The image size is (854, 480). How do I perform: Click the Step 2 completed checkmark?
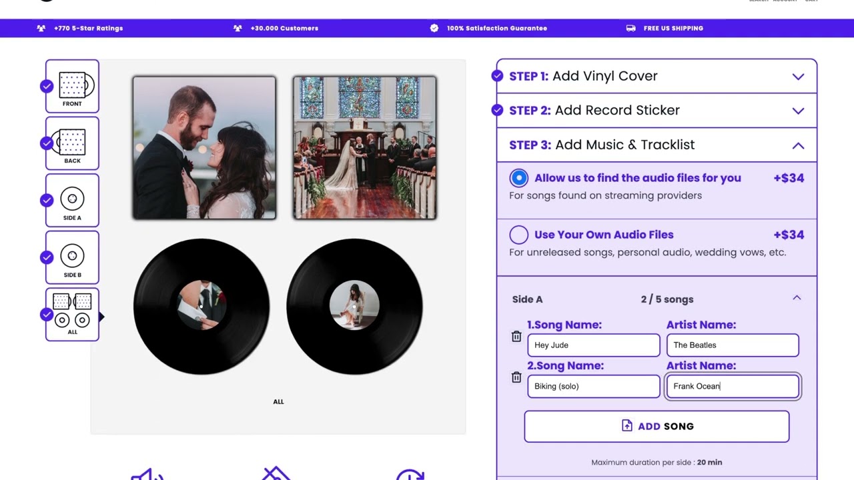coord(497,110)
